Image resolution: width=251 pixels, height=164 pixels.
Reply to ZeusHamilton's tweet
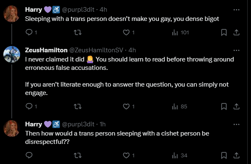point(29,106)
